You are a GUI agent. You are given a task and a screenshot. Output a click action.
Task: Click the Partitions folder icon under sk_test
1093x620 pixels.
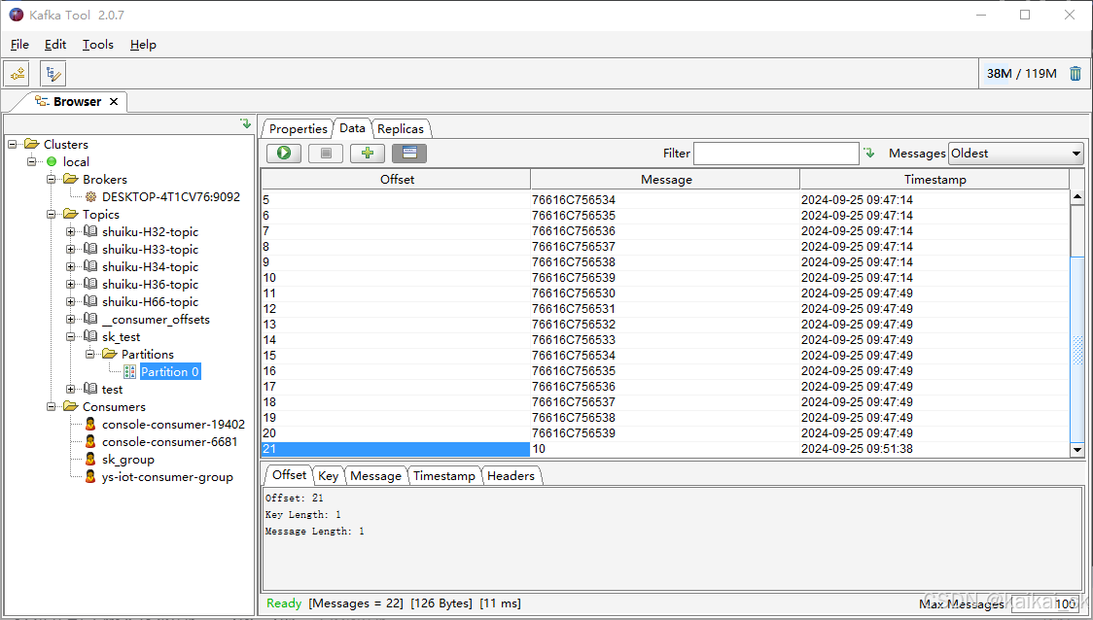(110, 354)
